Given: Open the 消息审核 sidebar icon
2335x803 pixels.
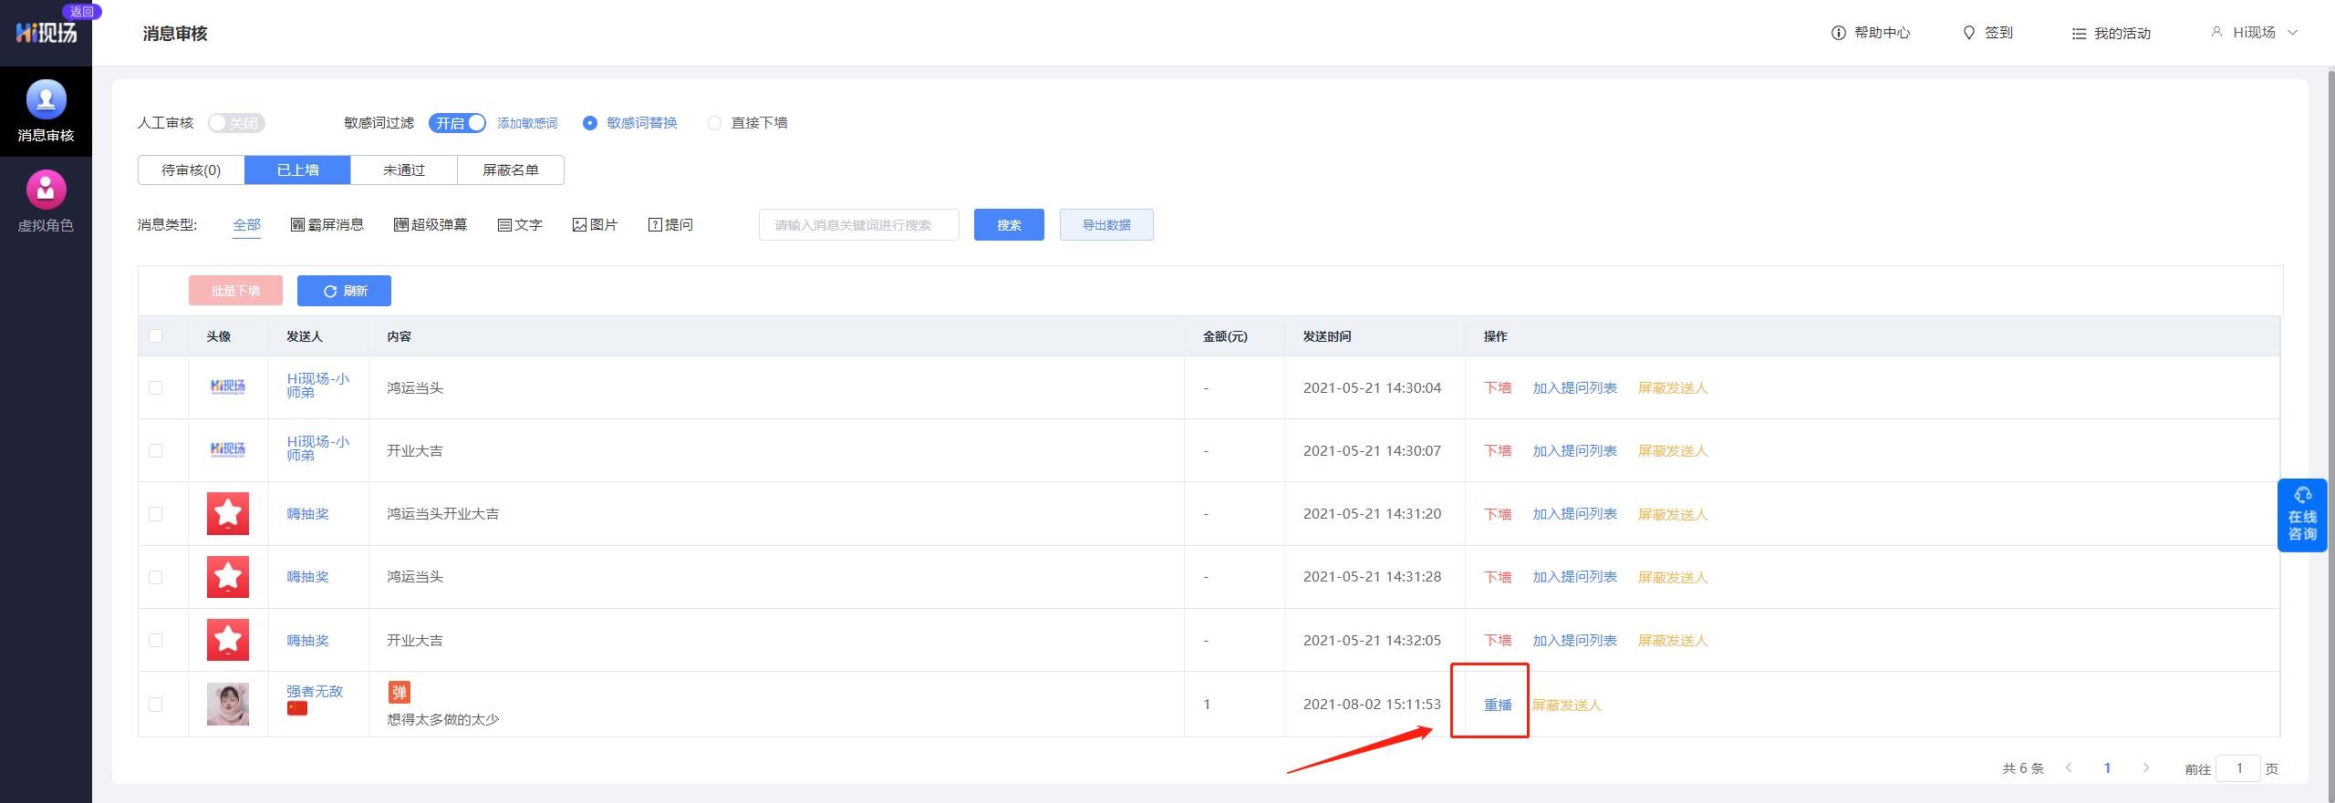Looking at the screenshot, I should point(46,100).
